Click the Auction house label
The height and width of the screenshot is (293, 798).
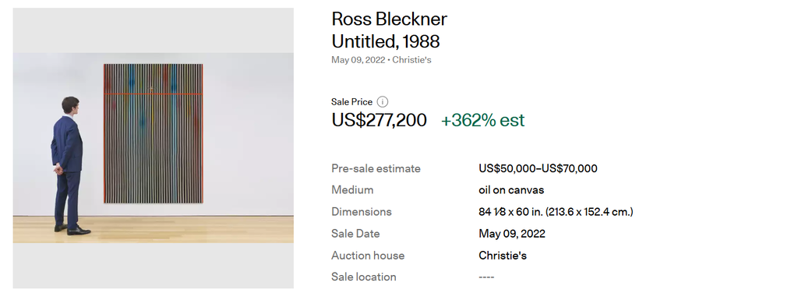(368, 256)
